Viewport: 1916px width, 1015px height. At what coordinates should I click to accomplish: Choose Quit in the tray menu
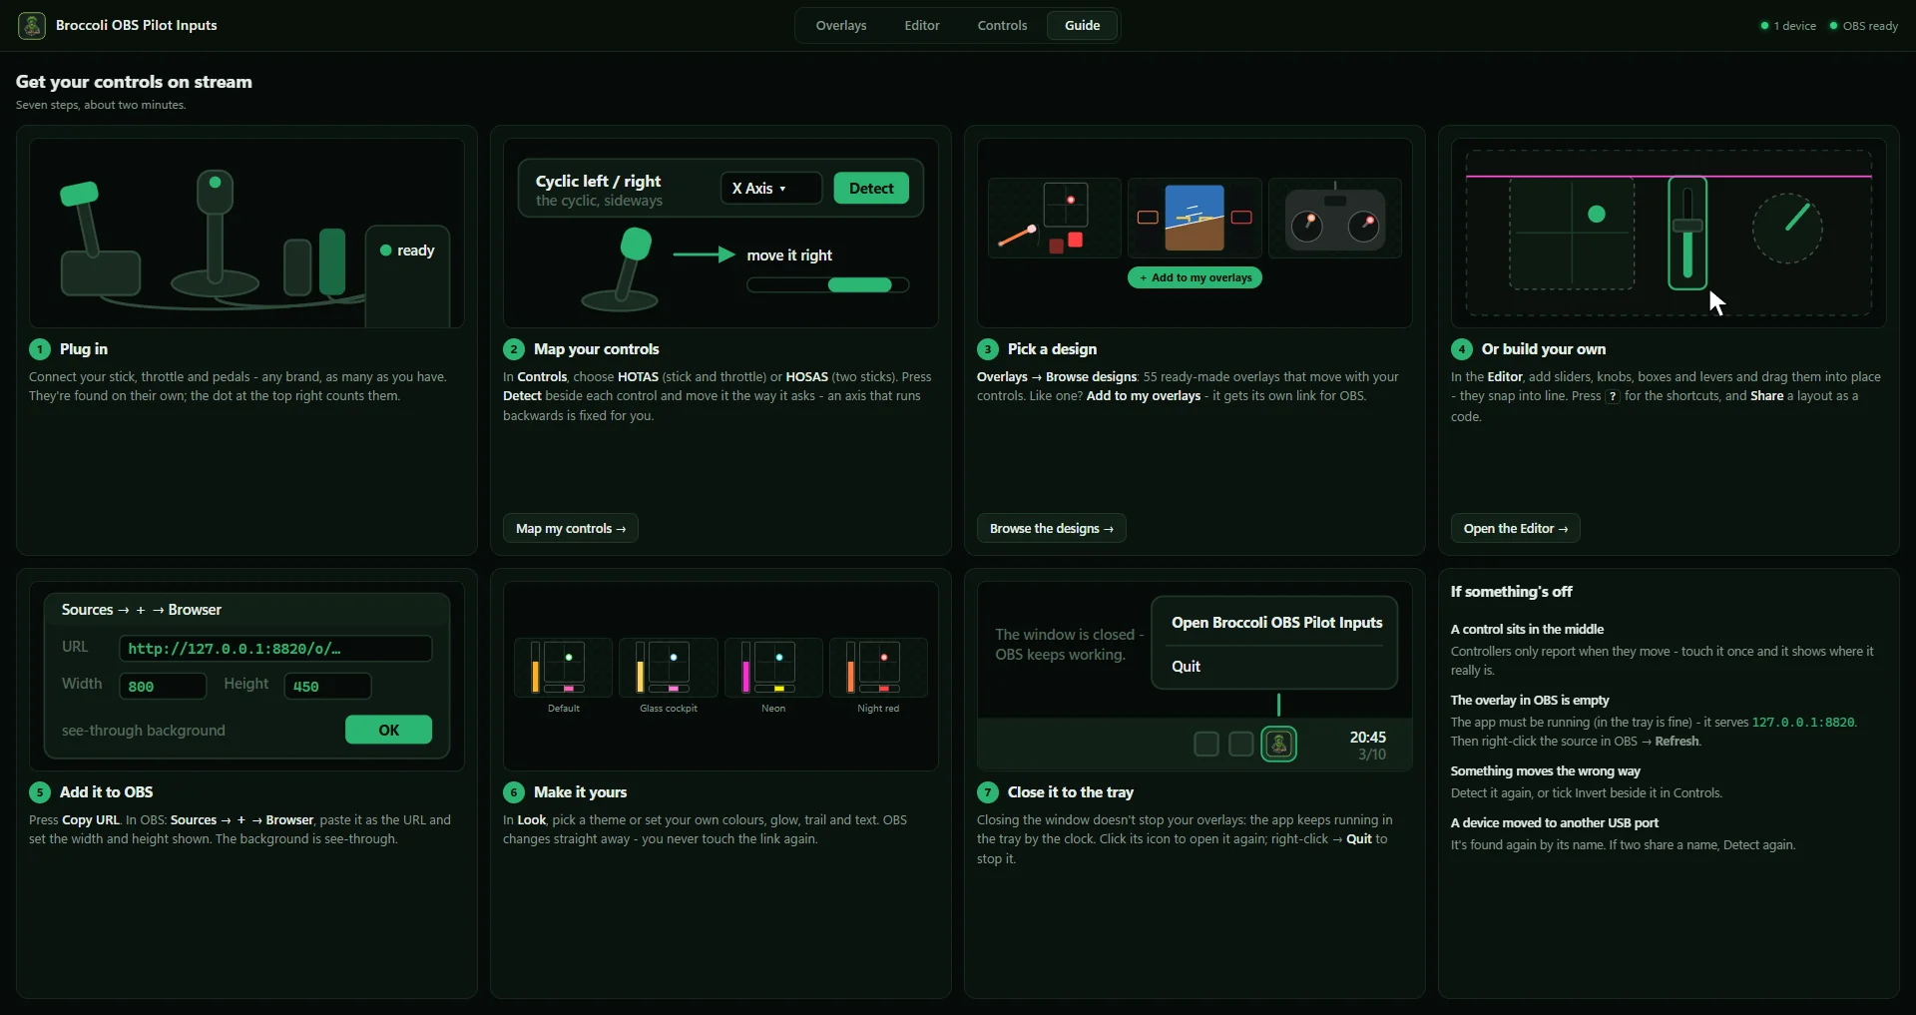point(1186,667)
